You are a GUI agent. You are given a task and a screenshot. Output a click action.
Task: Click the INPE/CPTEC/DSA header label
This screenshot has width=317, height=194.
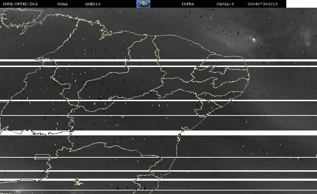pyautogui.click(x=20, y=4)
